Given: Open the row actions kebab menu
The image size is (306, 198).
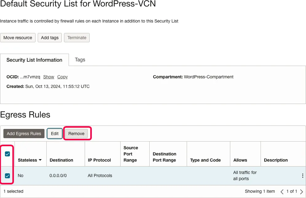Looking at the screenshot, I should pos(302,176).
